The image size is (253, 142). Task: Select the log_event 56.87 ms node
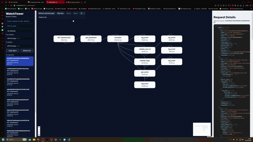point(145,39)
